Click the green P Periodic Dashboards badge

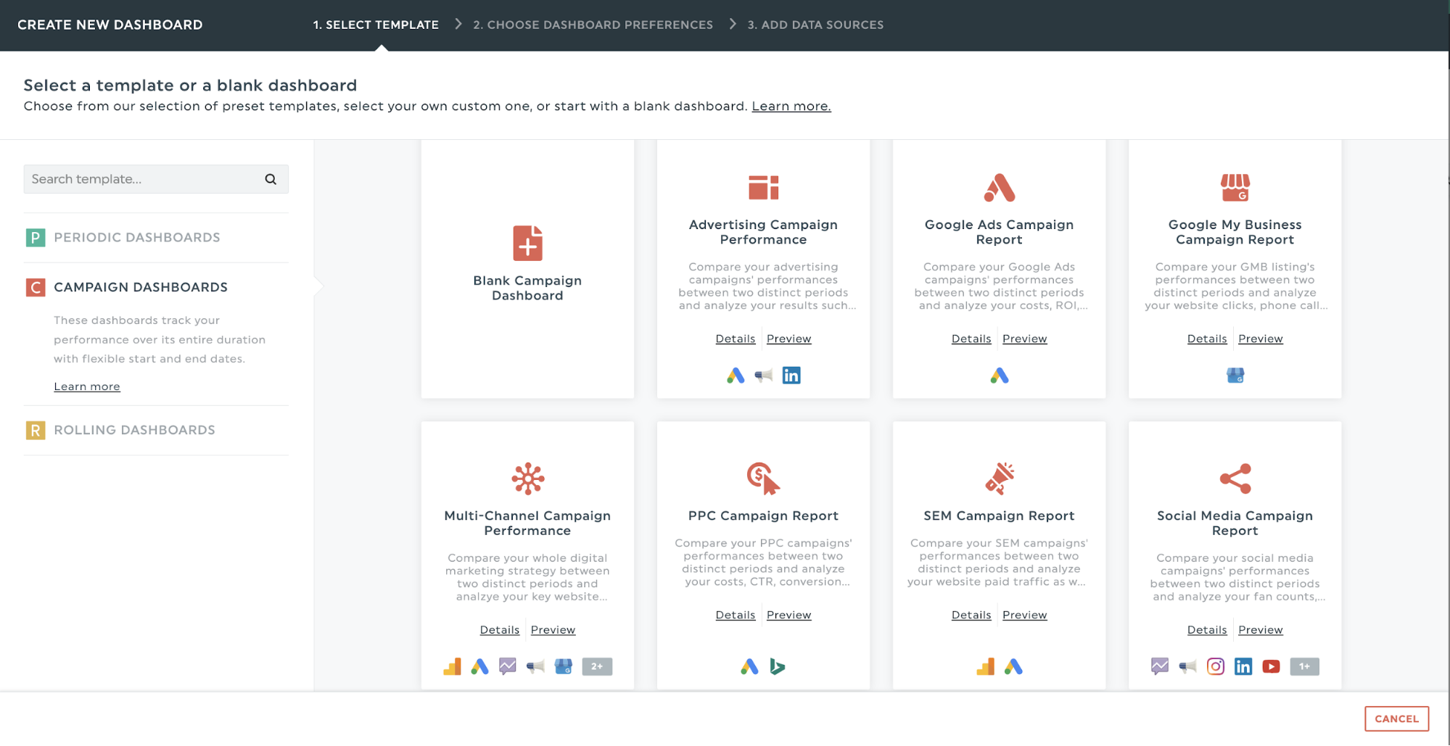pyautogui.click(x=35, y=237)
